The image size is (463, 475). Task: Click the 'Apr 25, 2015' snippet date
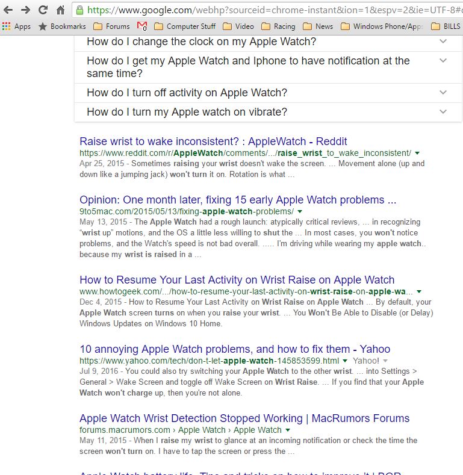(102, 164)
